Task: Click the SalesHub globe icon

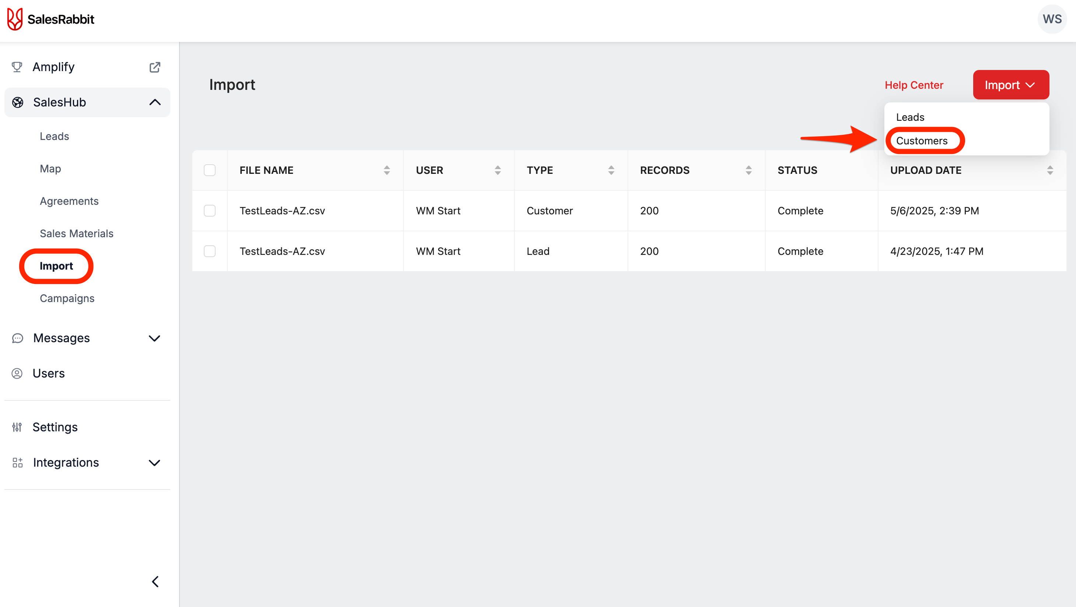Action: pyautogui.click(x=18, y=102)
